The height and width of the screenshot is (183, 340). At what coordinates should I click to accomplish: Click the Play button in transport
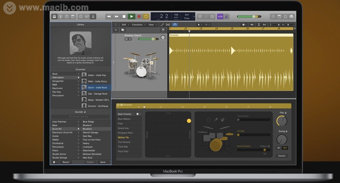pos(131,16)
